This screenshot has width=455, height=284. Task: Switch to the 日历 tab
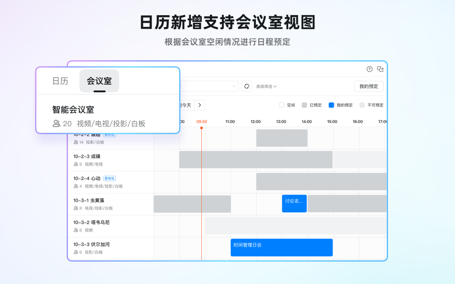pos(60,81)
